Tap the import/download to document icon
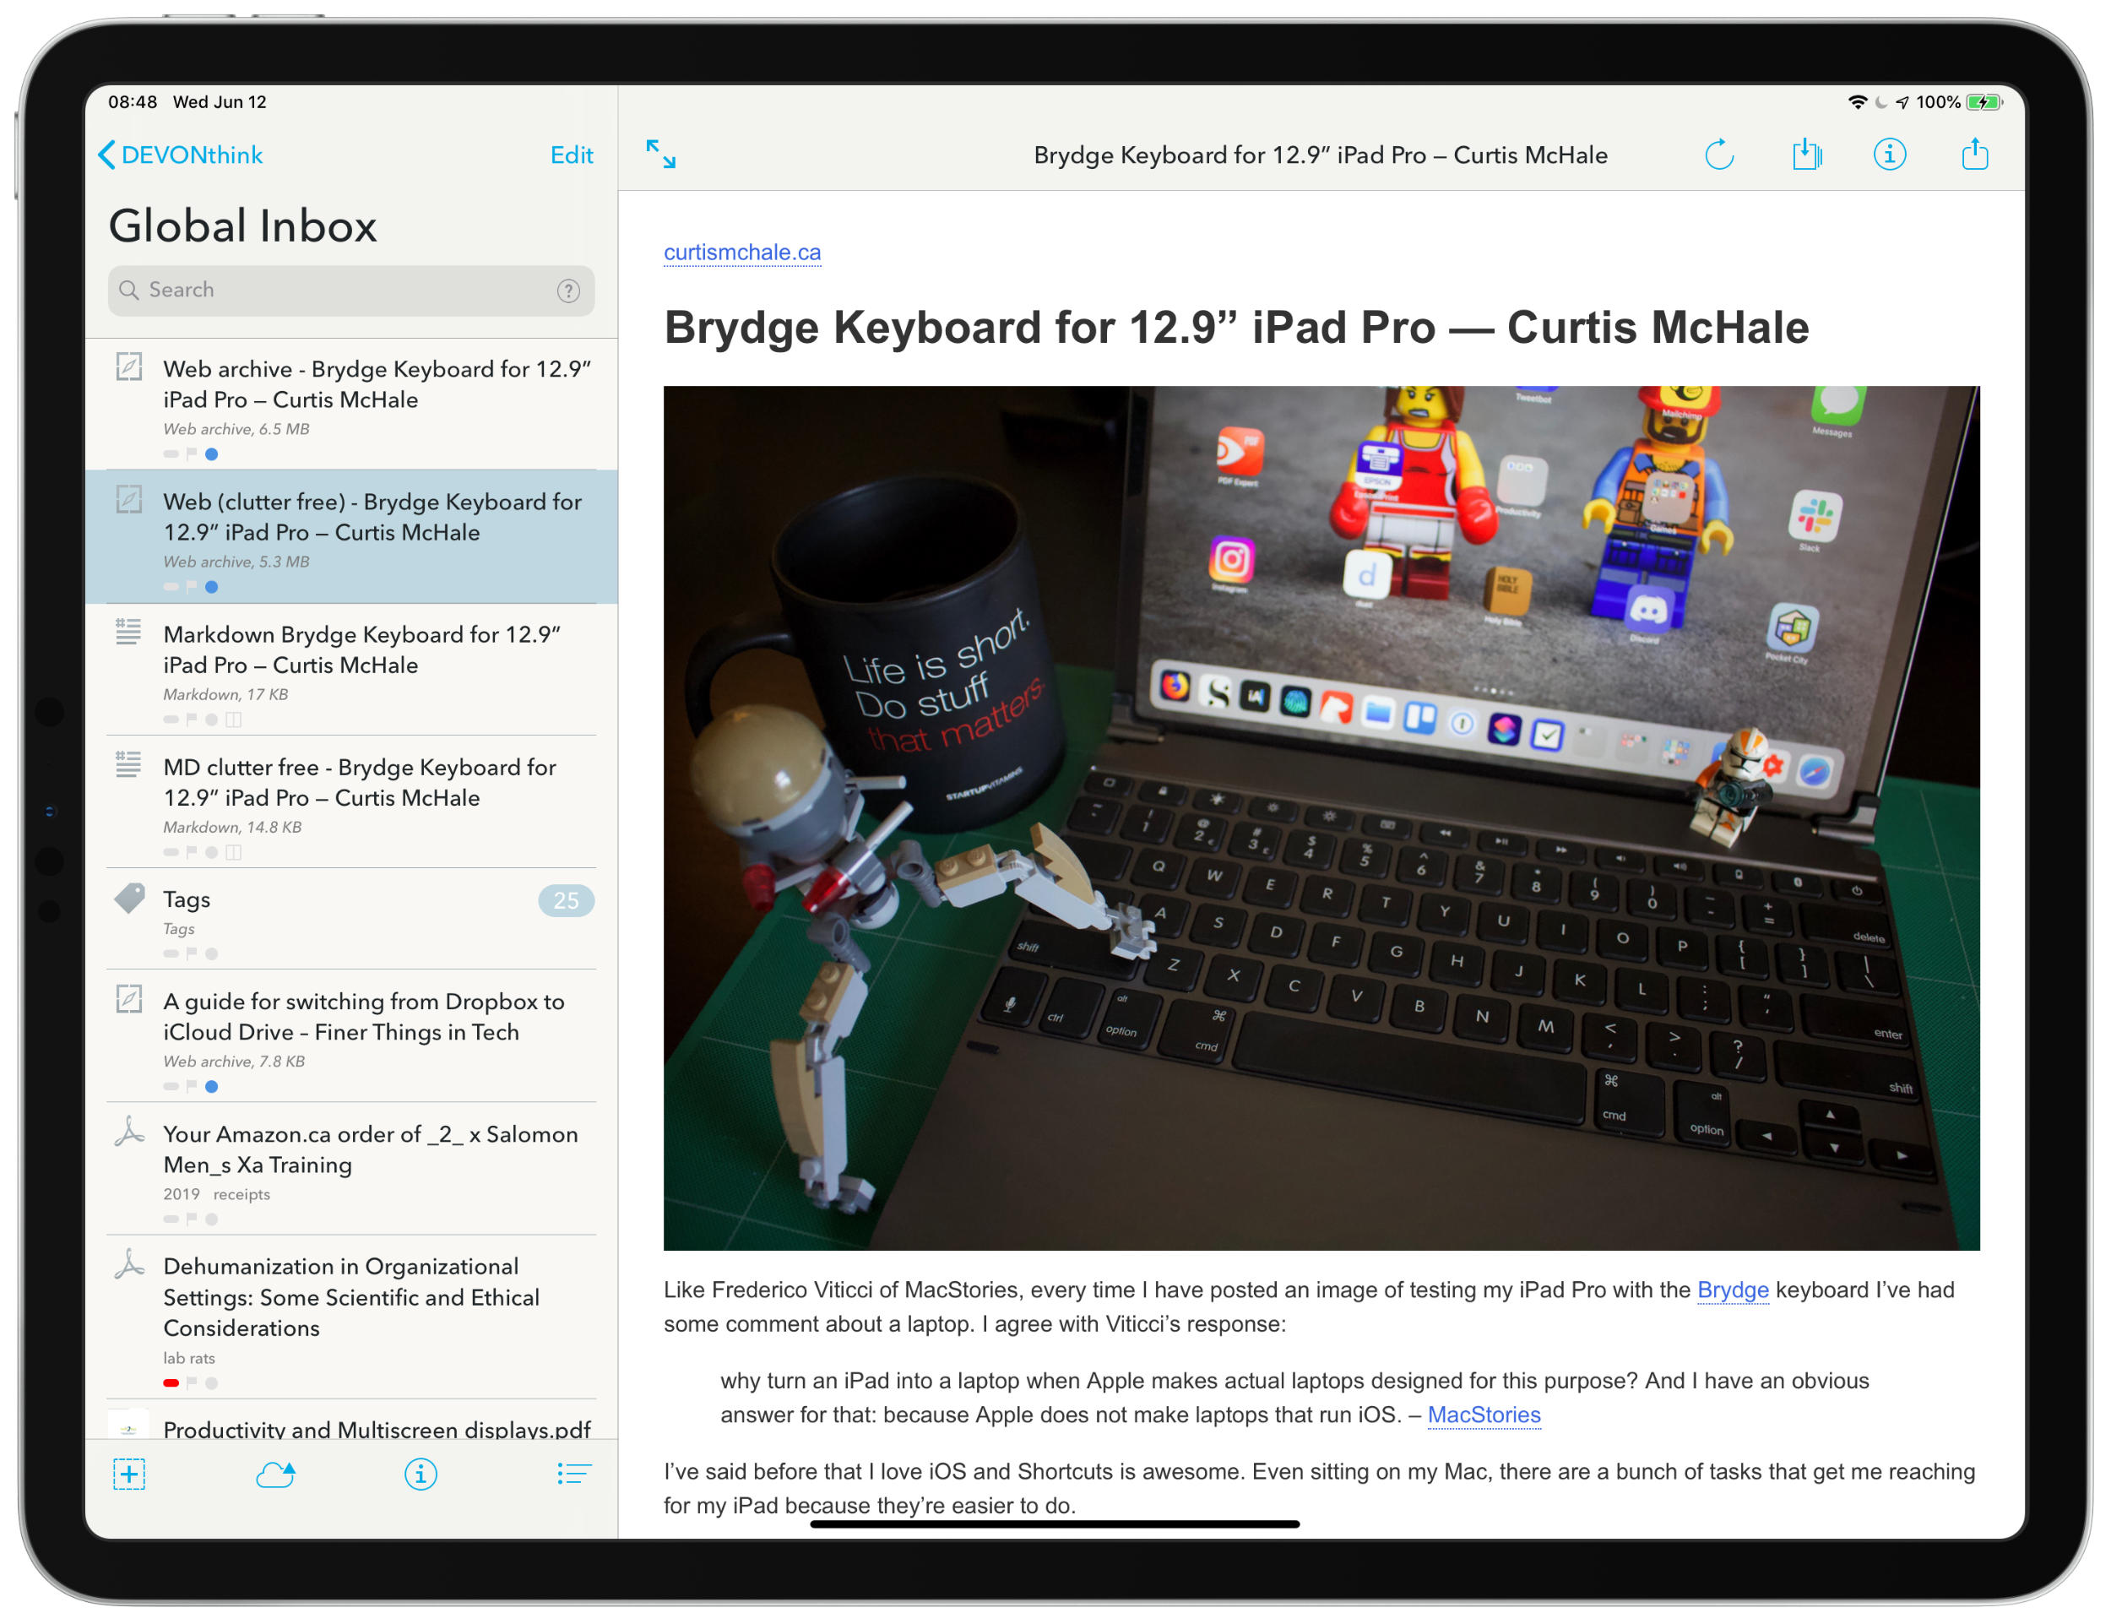2111x1624 pixels. [1805, 155]
